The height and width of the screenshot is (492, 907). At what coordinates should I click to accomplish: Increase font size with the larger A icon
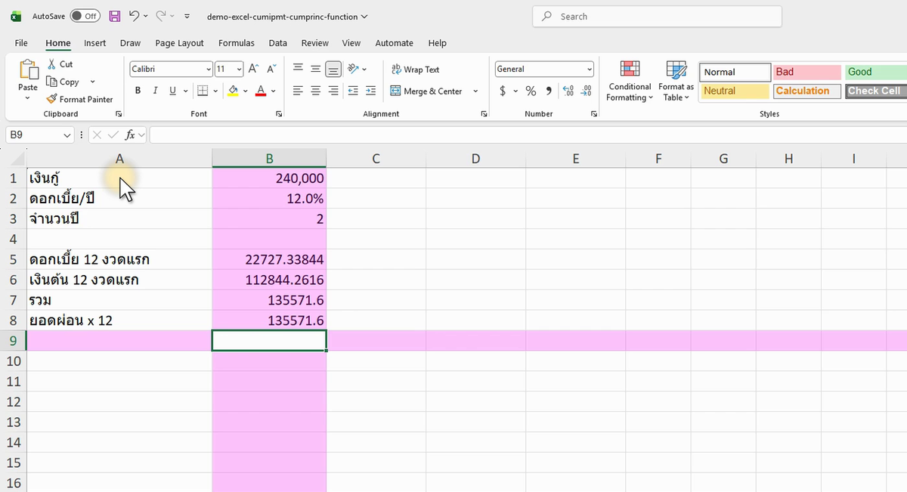(x=254, y=69)
